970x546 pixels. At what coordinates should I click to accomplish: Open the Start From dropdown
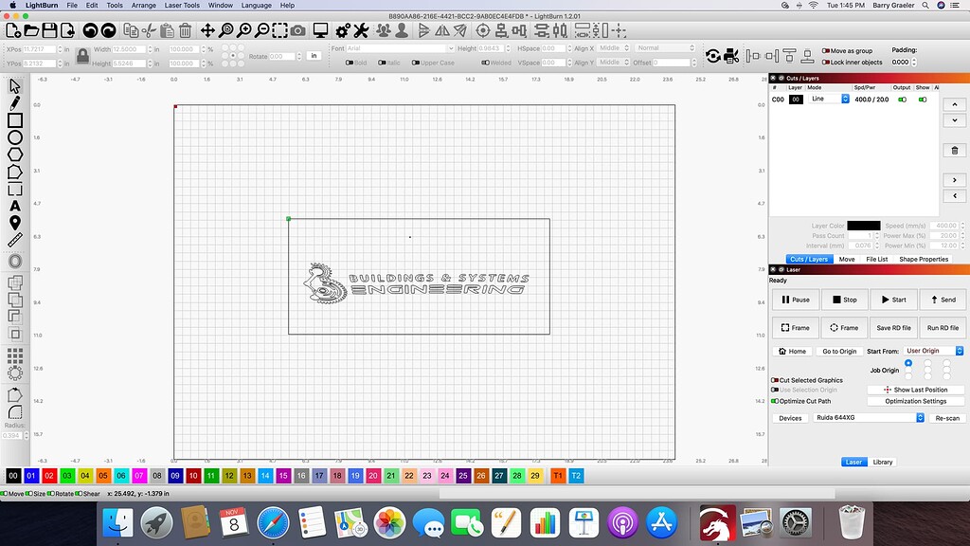pyautogui.click(x=931, y=351)
